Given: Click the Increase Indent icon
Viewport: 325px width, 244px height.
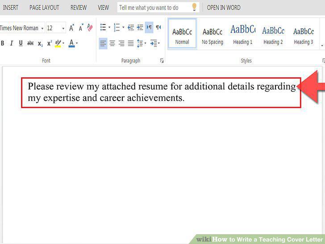Looking at the screenshot, I should click(x=140, y=27).
